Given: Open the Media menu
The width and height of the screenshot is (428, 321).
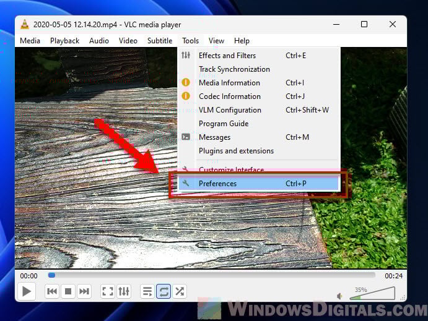Looking at the screenshot, I should click(30, 41).
